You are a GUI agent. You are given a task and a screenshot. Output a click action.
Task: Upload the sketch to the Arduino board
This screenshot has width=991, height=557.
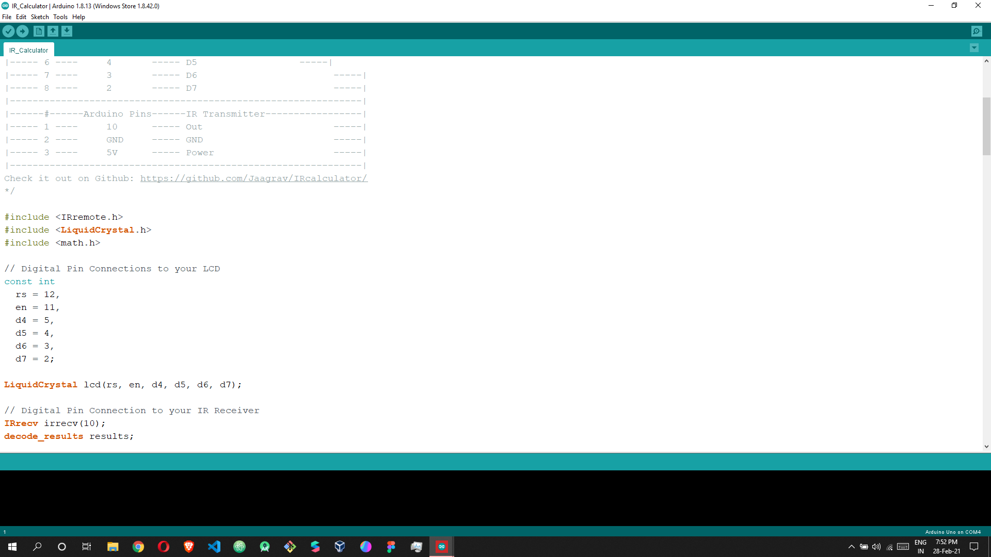click(x=22, y=31)
